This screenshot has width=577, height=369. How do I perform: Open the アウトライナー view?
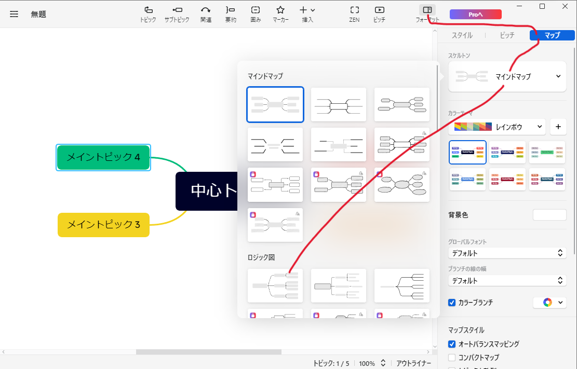(413, 363)
